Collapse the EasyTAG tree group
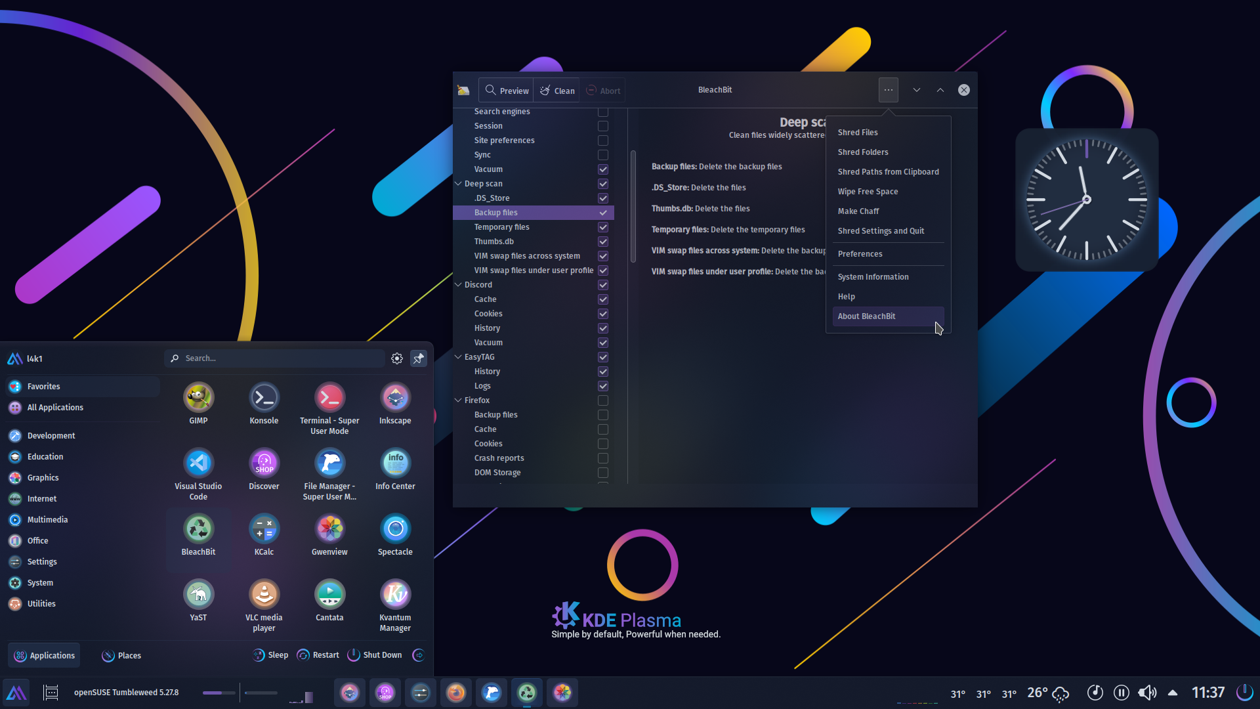The width and height of the screenshot is (1260, 709). click(x=458, y=357)
